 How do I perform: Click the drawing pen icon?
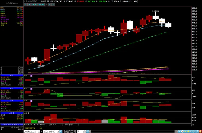pyautogui.click(x=197, y=131)
